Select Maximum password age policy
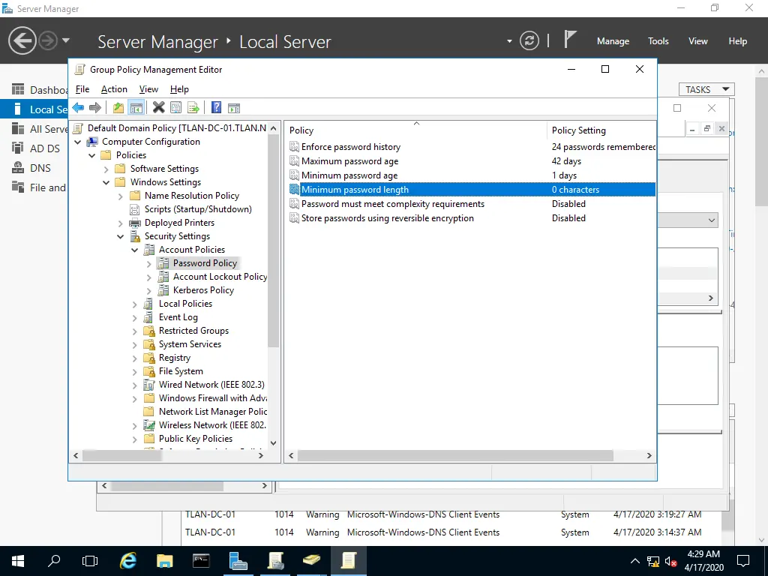This screenshot has width=768, height=576. click(x=349, y=161)
